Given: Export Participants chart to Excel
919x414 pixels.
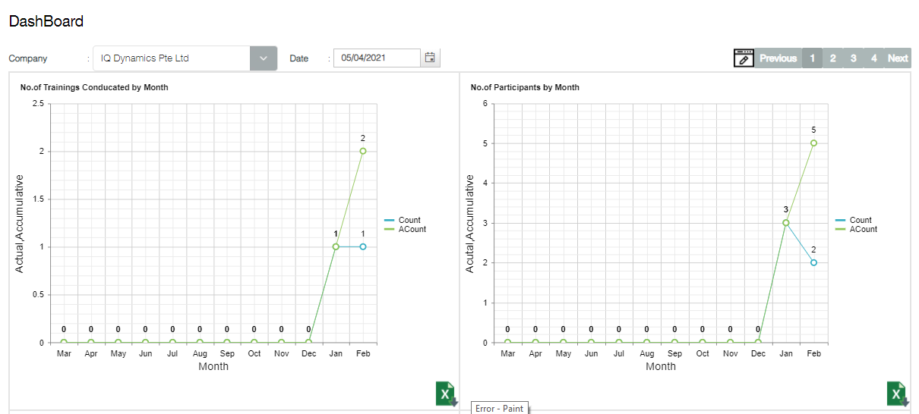Looking at the screenshot, I should (897, 394).
